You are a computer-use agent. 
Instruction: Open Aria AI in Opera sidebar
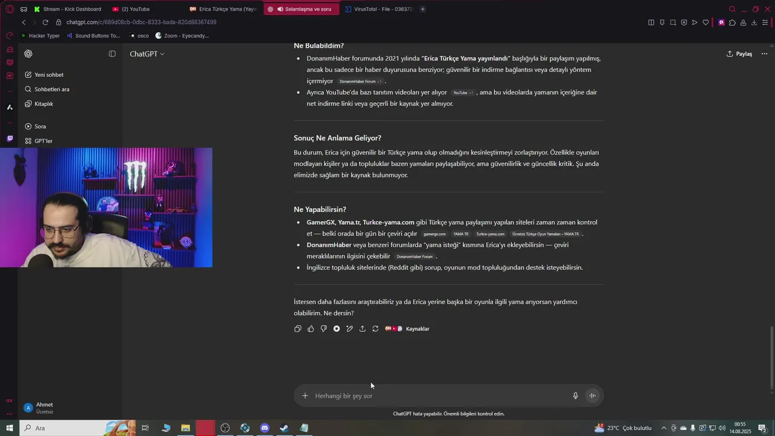pos(9,107)
